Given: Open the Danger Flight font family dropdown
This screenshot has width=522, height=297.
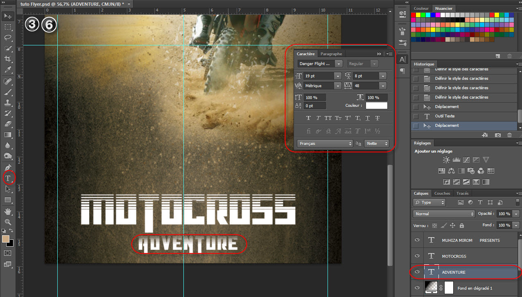Looking at the screenshot, I should tap(338, 64).
